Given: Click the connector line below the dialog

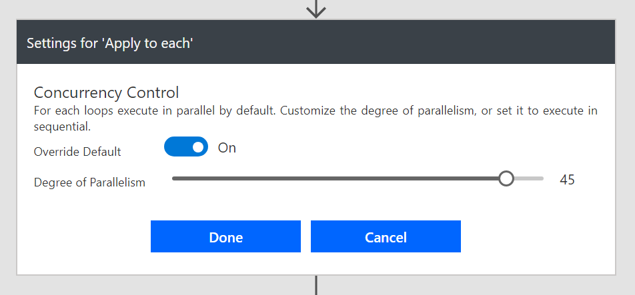Looking at the screenshot, I should 315,286.
